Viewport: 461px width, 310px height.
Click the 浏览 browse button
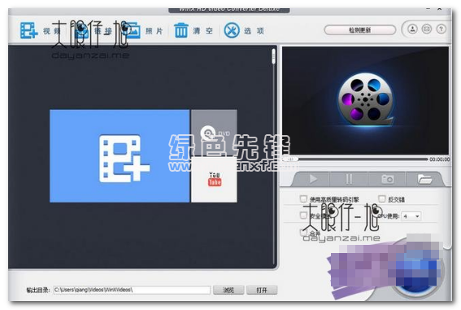228,290
